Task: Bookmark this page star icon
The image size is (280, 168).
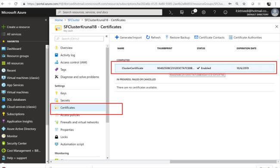Action: pos(244,3)
